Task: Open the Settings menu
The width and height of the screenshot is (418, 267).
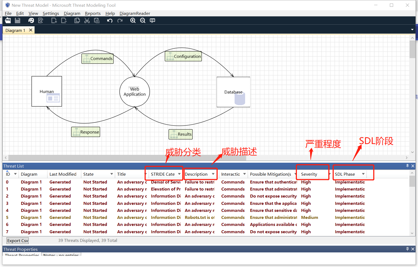Action: point(51,13)
